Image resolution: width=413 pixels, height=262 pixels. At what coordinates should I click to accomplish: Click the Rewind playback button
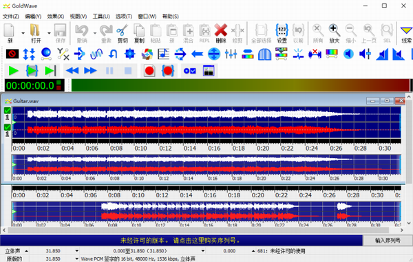pos(72,71)
